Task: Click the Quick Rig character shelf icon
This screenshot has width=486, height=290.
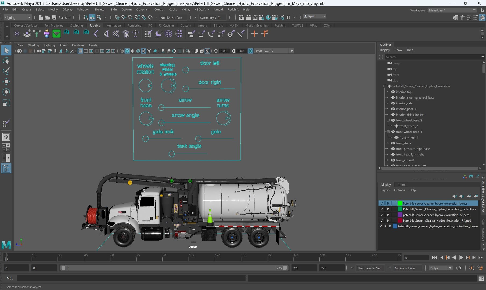Action: tap(126, 34)
